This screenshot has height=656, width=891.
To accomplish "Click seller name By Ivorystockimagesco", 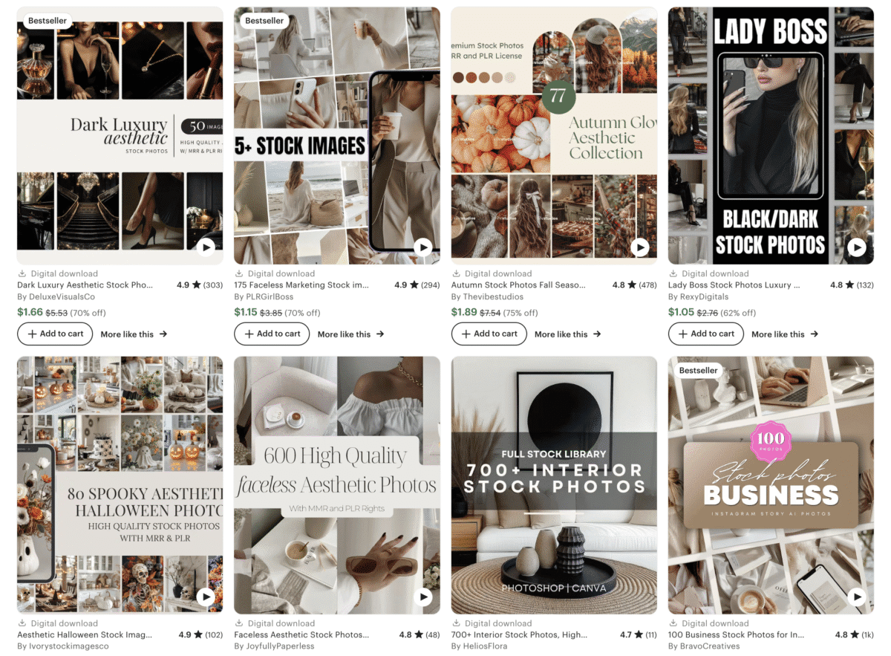I will coord(63,646).
